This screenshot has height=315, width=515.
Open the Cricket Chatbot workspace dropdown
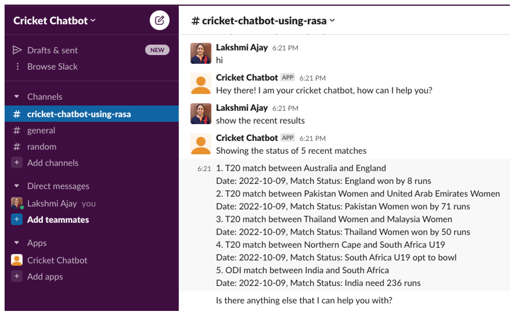pyautogui.click(x=54, y=21)
